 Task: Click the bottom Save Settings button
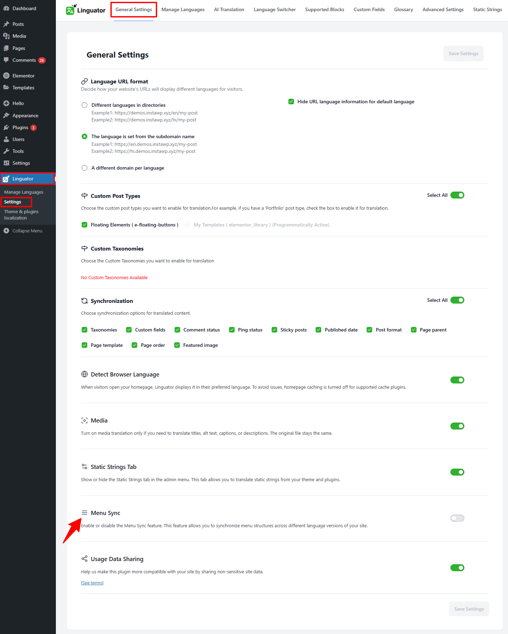[x=469, y=609]
